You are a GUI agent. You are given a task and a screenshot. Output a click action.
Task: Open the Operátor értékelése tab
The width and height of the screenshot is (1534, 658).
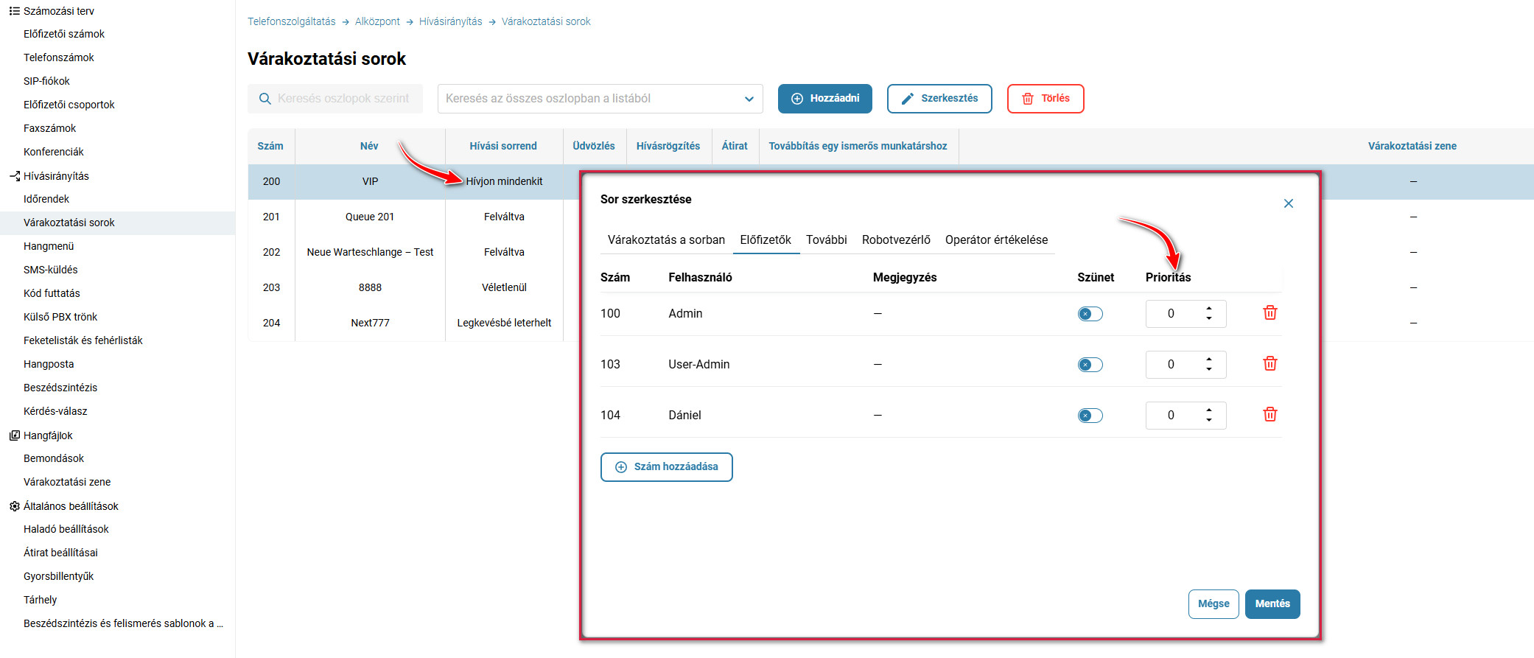(996, 240)
